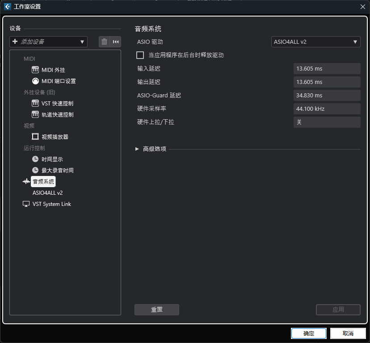
Task: Click the 视频播放器 film icon
Action: (35, 137)
